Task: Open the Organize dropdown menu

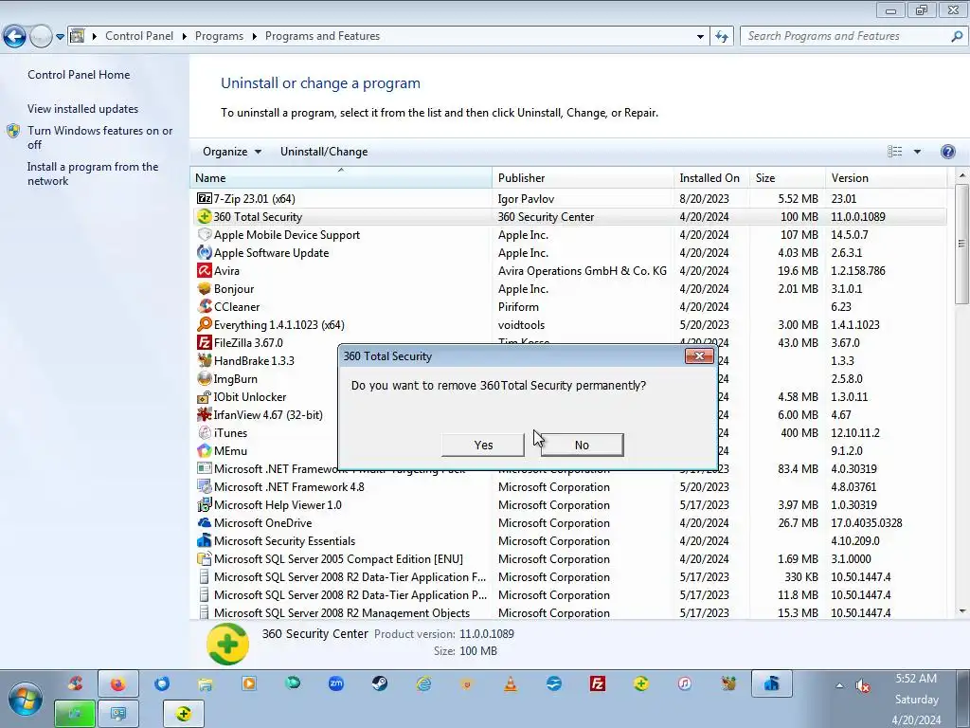Action: click(232, 152)
